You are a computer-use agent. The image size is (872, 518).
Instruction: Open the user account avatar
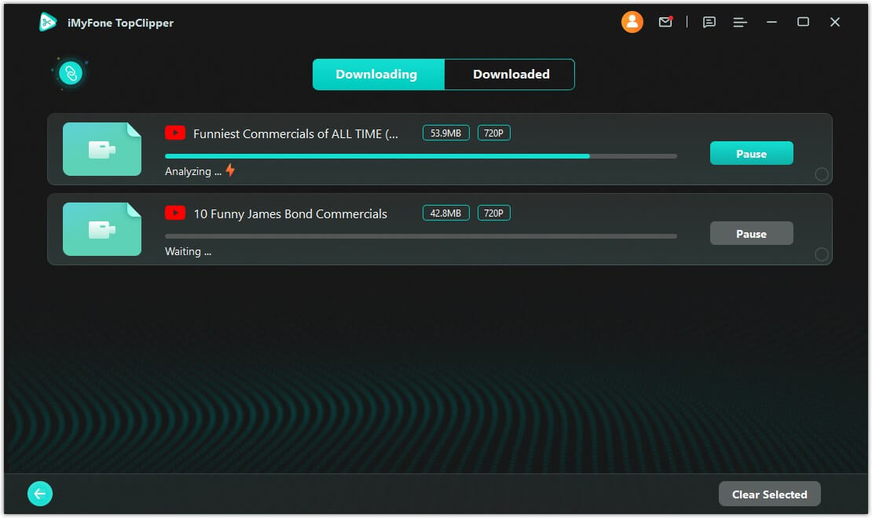[x=632, y=22]
